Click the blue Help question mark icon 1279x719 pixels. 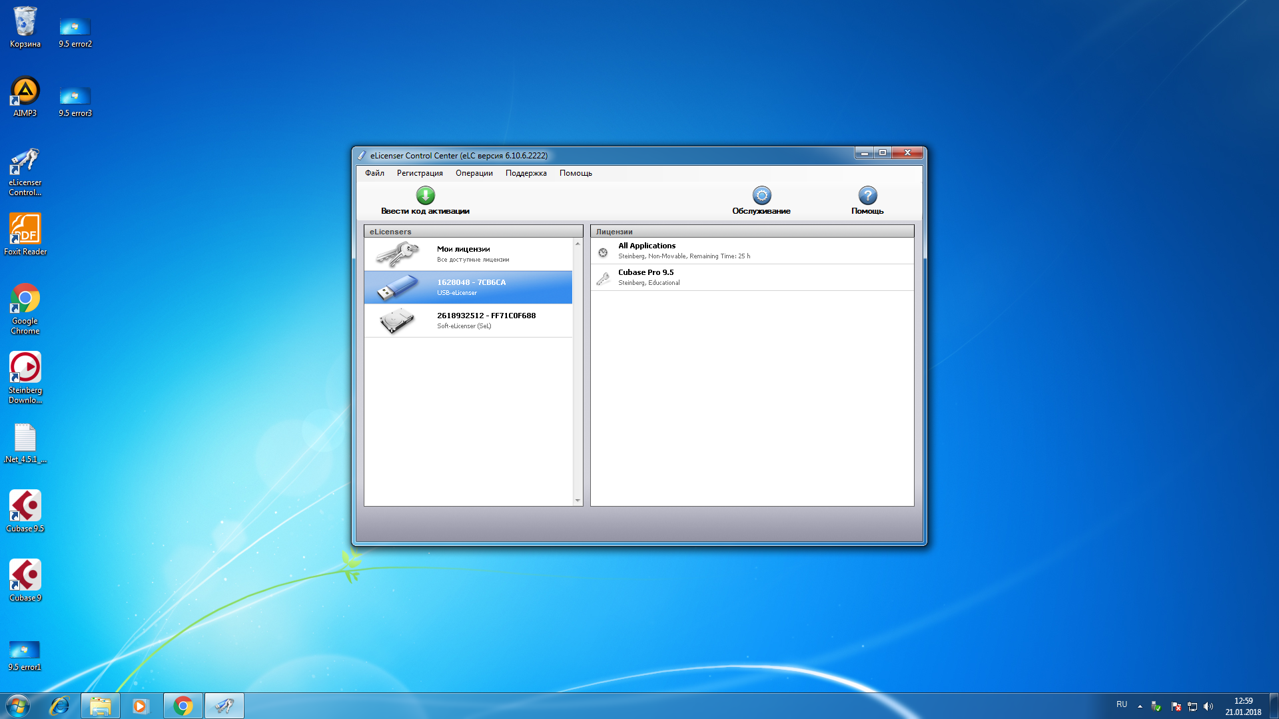click(867, 196)
